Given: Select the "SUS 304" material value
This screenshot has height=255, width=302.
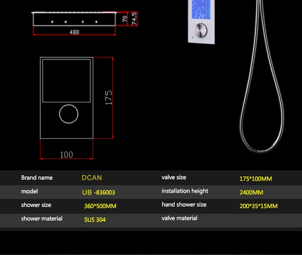Looking at the screenshot, I should tap(95, 220).
